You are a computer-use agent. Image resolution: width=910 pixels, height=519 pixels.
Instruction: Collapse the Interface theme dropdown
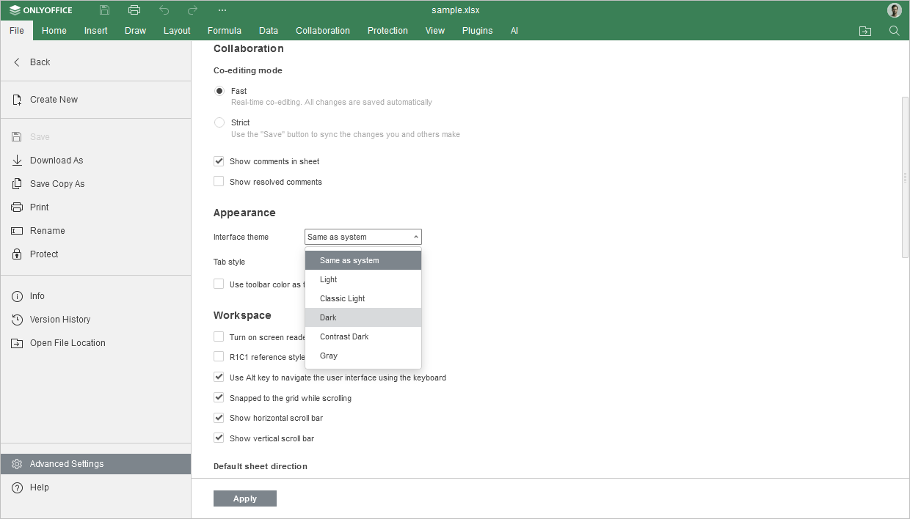click(x=363, y=237)
